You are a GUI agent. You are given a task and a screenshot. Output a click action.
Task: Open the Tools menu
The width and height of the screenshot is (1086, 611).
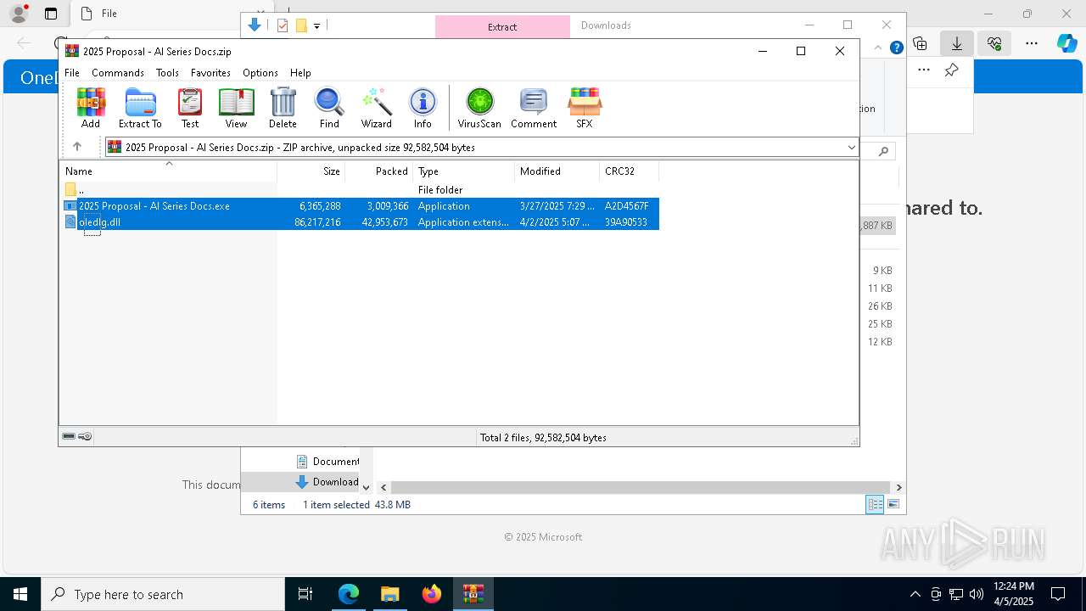pyautogui.click(x=167, y=73)
